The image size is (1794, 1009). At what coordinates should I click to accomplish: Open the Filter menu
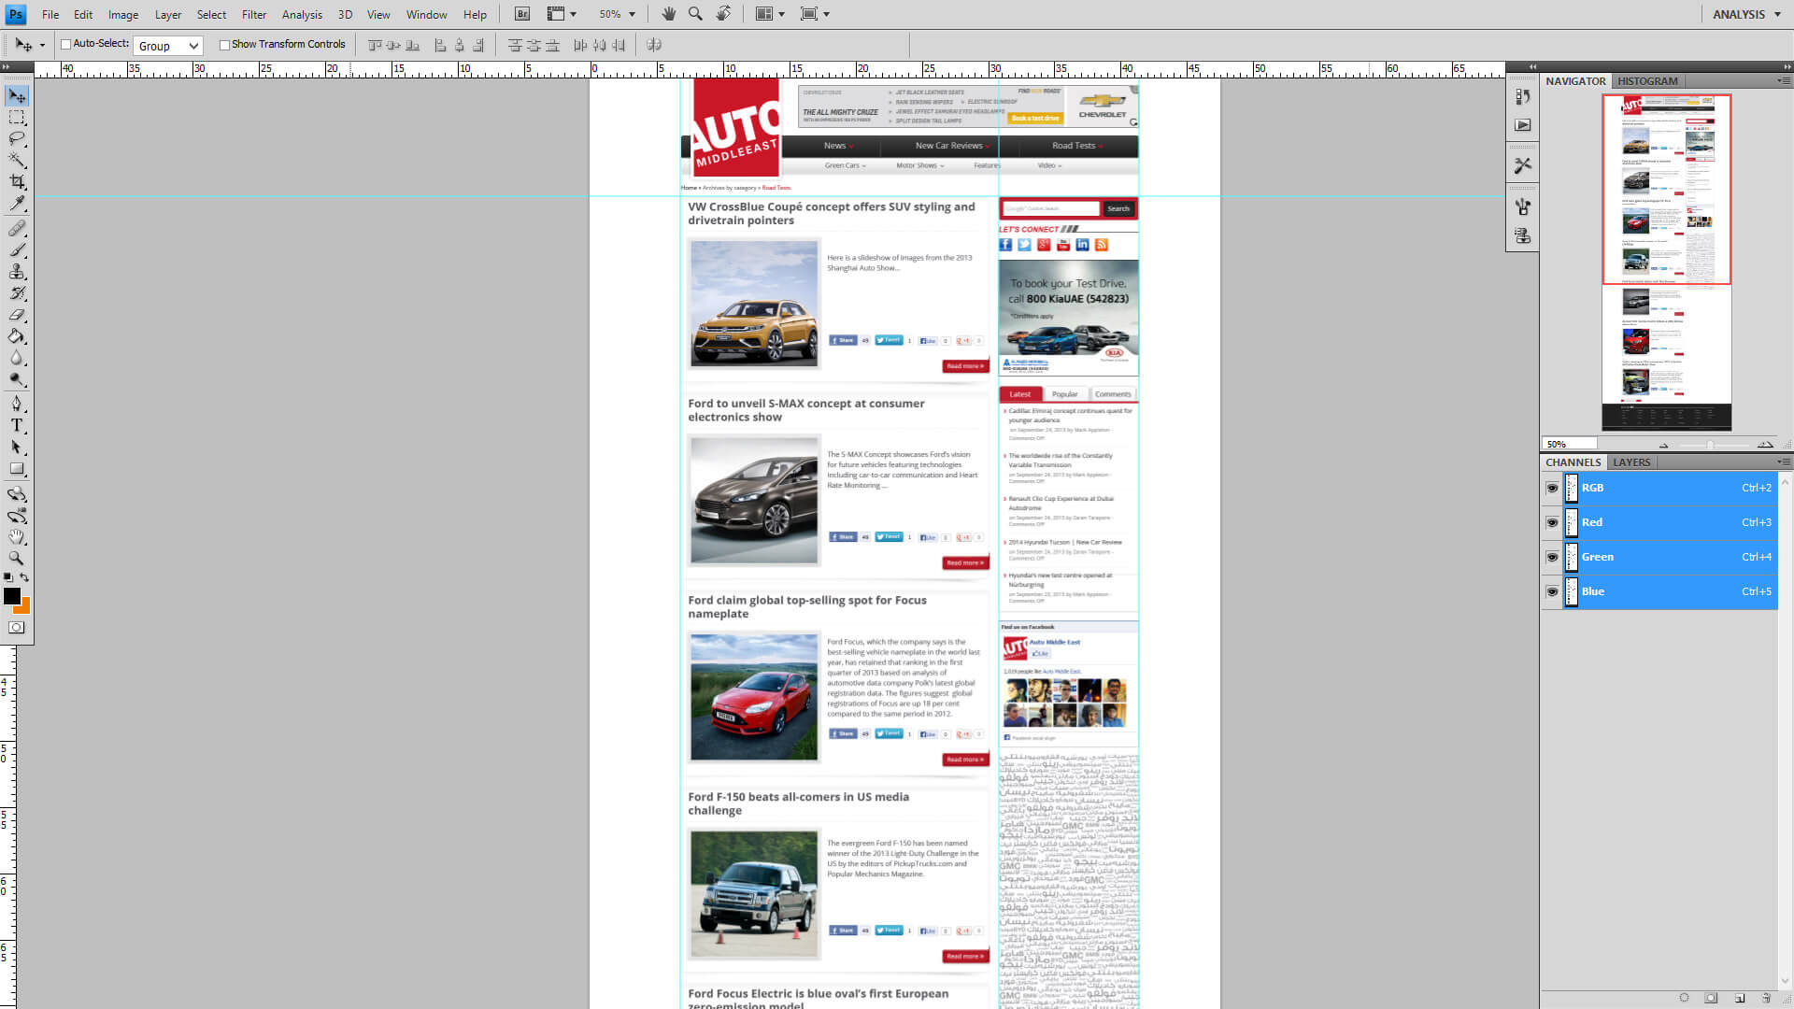tap(254, 14)
